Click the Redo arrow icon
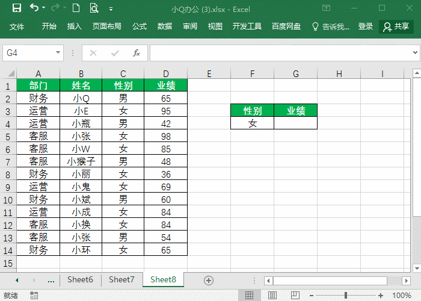Screen dimensions: 421x301 [x=55, y=8]
